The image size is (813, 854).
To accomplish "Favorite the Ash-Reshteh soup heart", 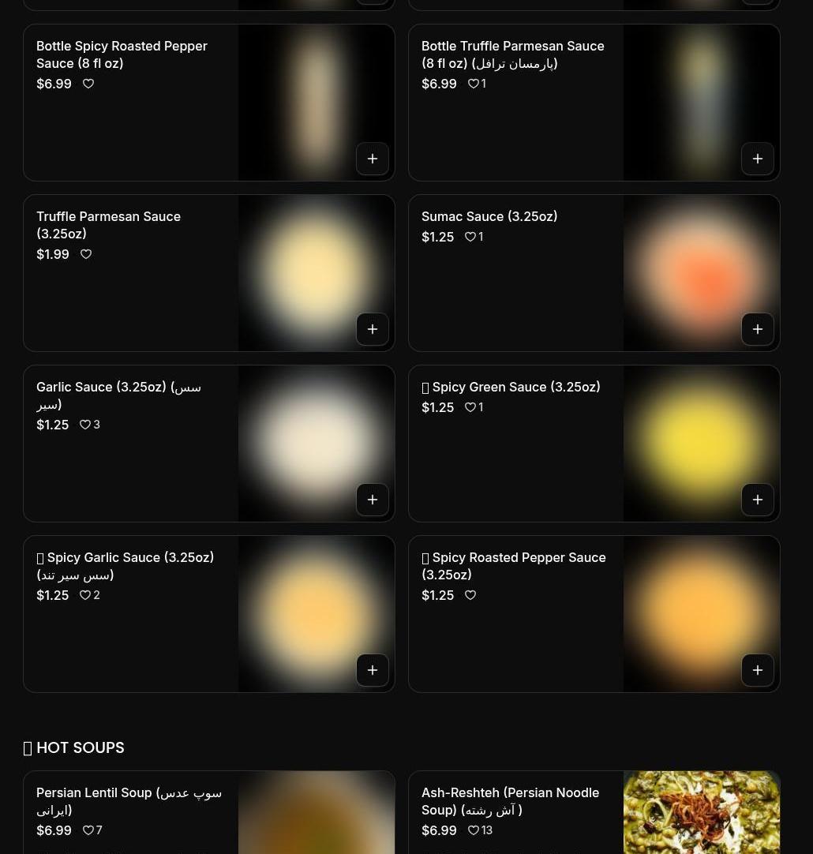I will coord(474,830).
